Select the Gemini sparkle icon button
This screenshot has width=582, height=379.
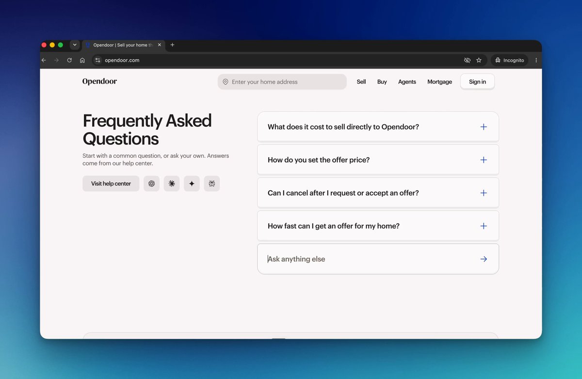tap(192, 183)
